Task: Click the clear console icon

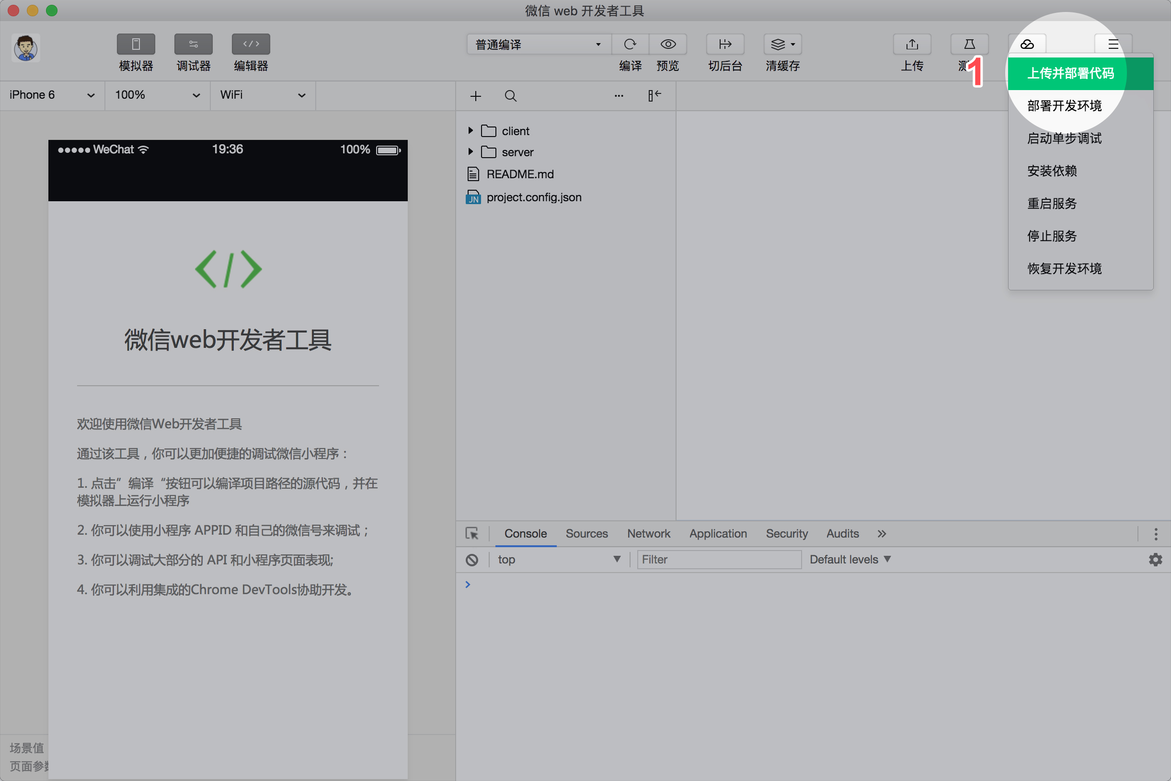Action: pyautogui.click(x=471, y=559)
